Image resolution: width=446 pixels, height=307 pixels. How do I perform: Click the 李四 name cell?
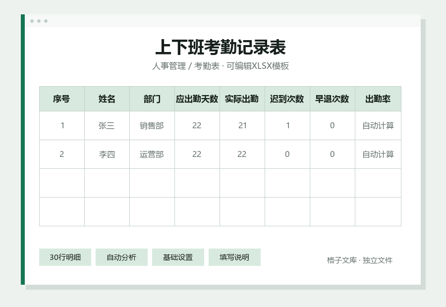pyautogui.click(x=107, y=154)
